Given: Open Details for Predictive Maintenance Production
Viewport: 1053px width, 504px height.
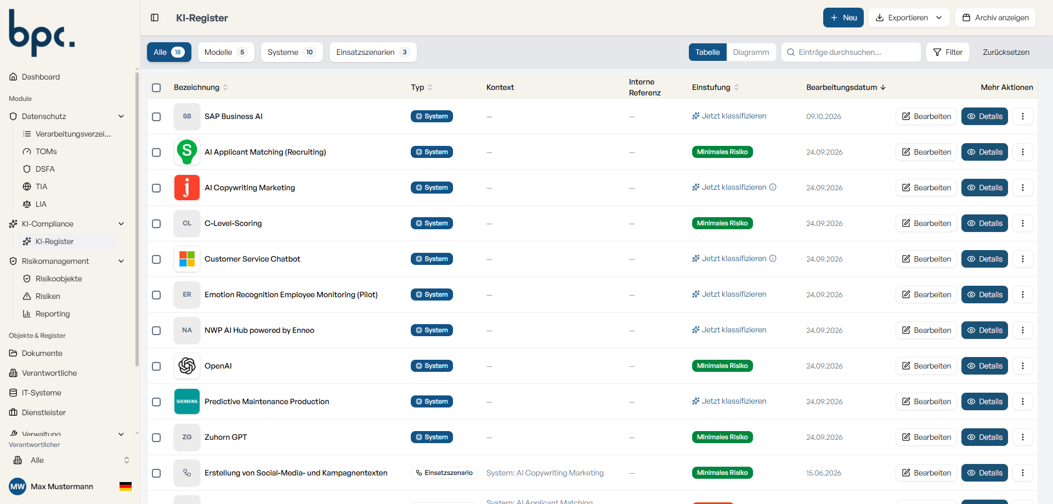Looking at the screenshot, I should [x=984, y=401].
